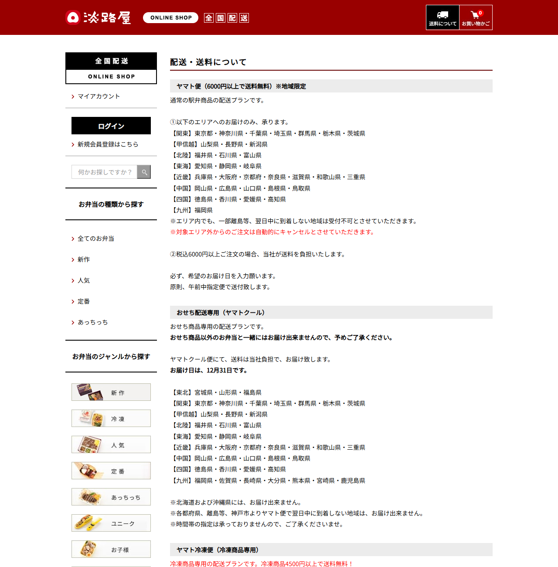558x567 pixels.
Task: Click the ヤマト便 section heading
Action: pos(331,86)
